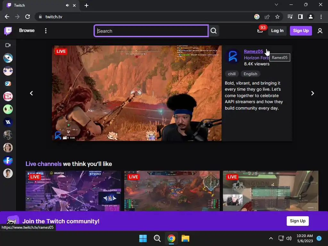This screenshot has width=328, height=246.
Task: Open the woman portrait sidebar avatar
Action: click(8, 148)
